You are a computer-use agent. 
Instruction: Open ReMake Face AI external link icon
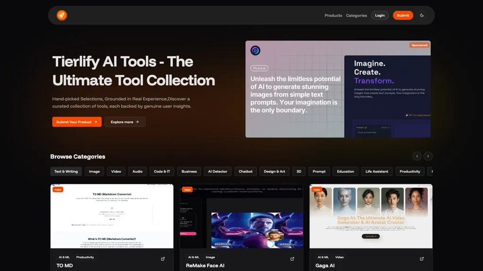click(x=292, y=259)
